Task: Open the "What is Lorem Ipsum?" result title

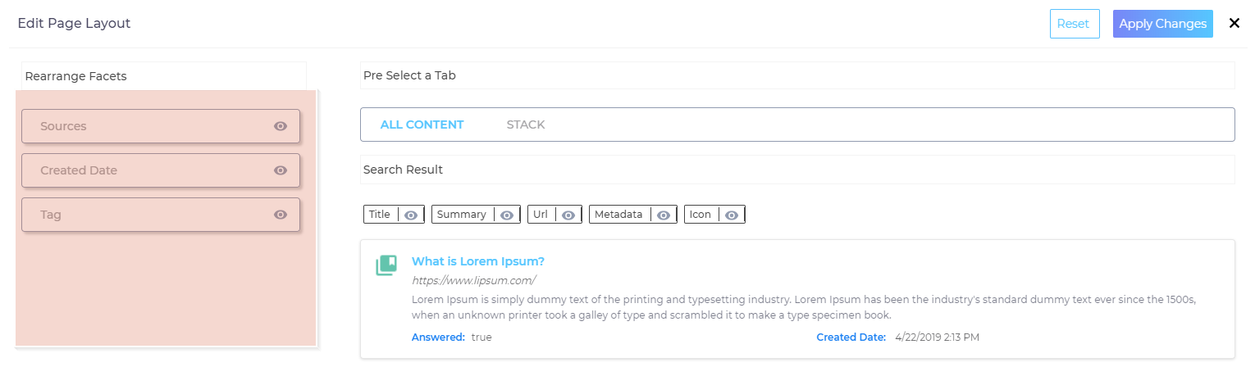Action: [x=477, y=261]
